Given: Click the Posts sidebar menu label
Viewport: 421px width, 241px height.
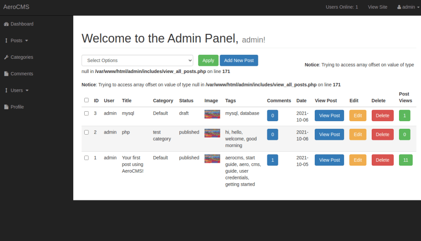Looking at the screenshot, I should click(x=16, y=41).
